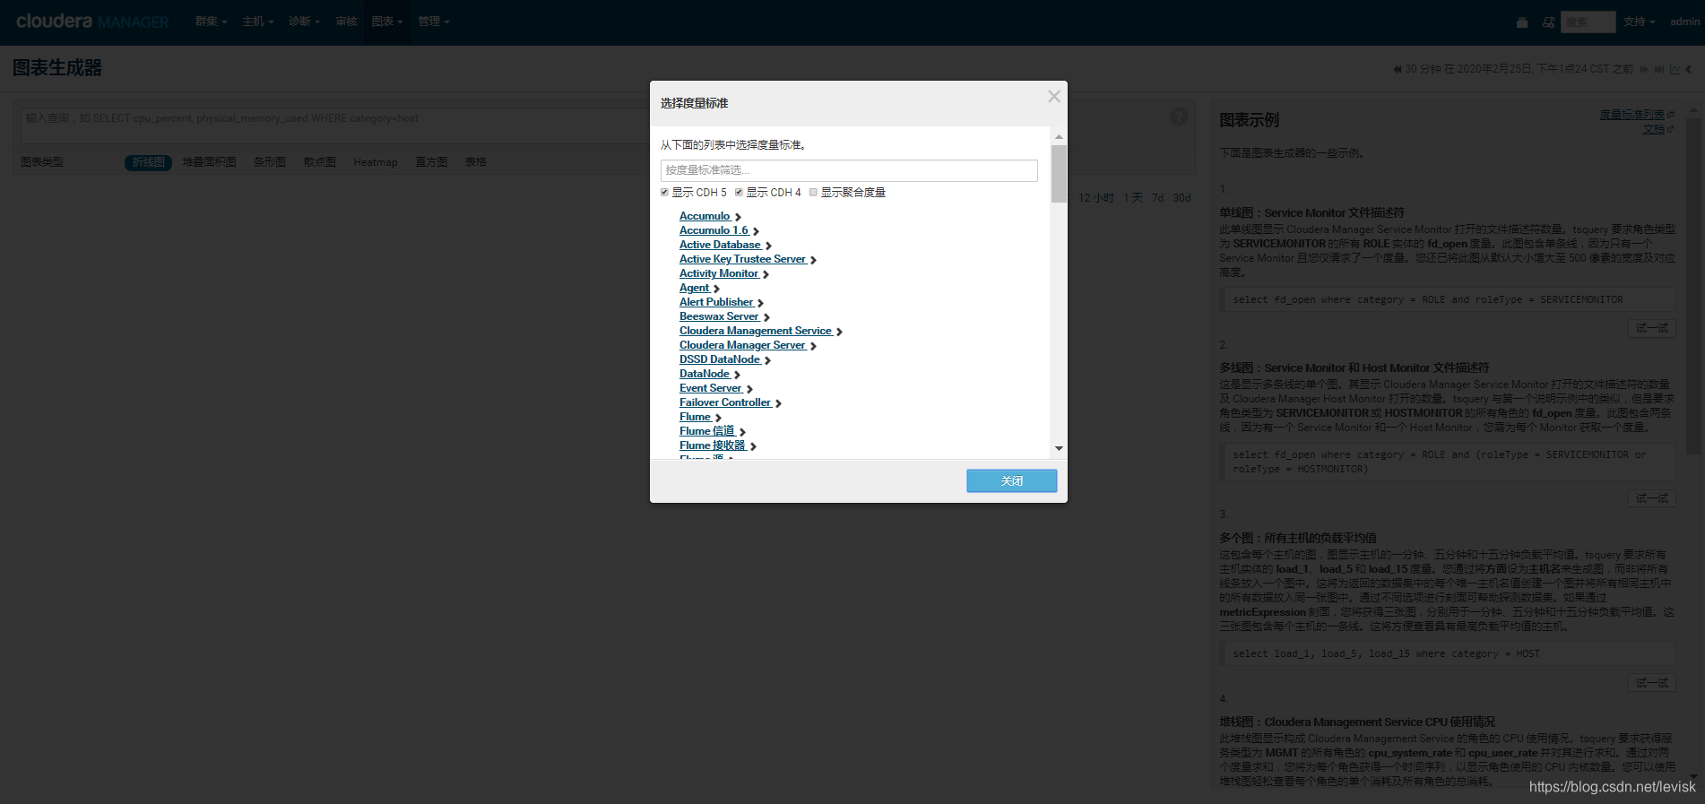Open the 审核 menu item
The height and width of the screenshot is (804, 1705).
pos(346,22)
